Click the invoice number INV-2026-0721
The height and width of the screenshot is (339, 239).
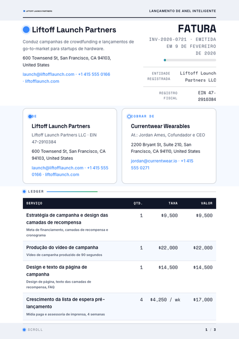click(x=168, y=39)
